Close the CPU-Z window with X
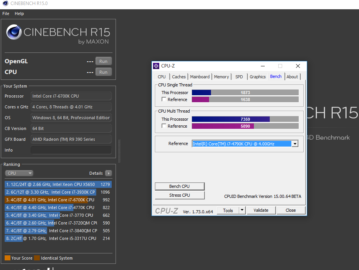Screen dimensions: 359x270 pyautogui.click(x=298, y=66)
